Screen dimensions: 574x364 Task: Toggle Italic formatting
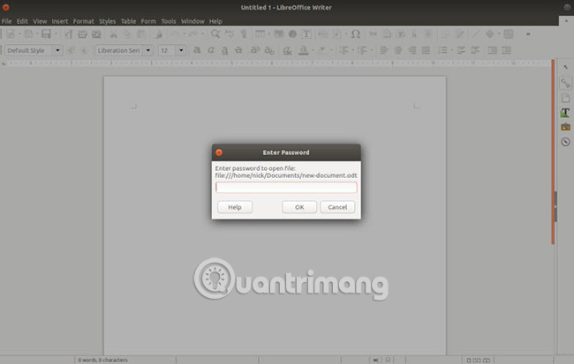[211, 50]
